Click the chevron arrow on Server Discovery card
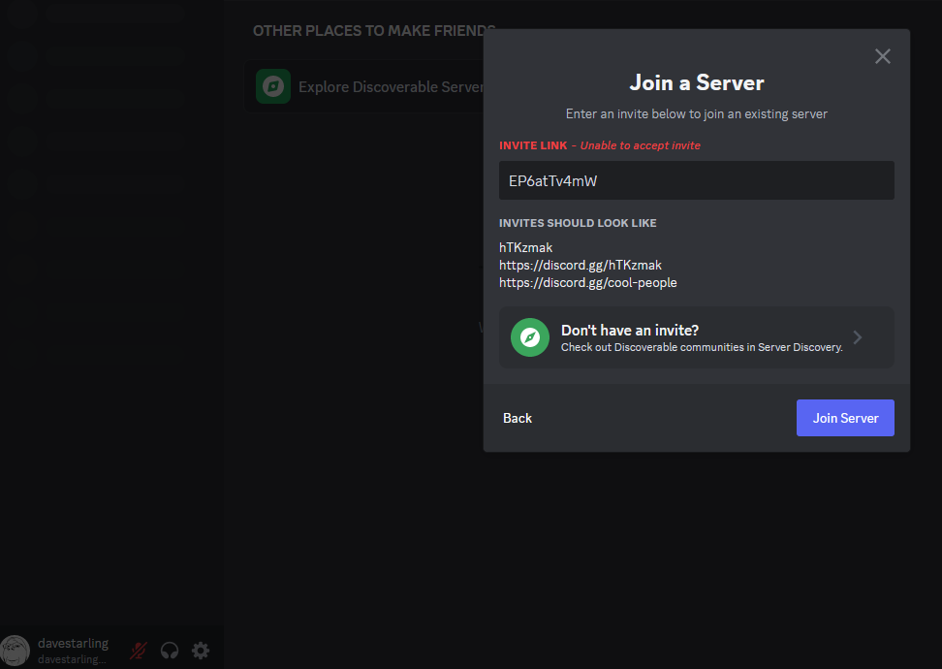 pos(858,337)
